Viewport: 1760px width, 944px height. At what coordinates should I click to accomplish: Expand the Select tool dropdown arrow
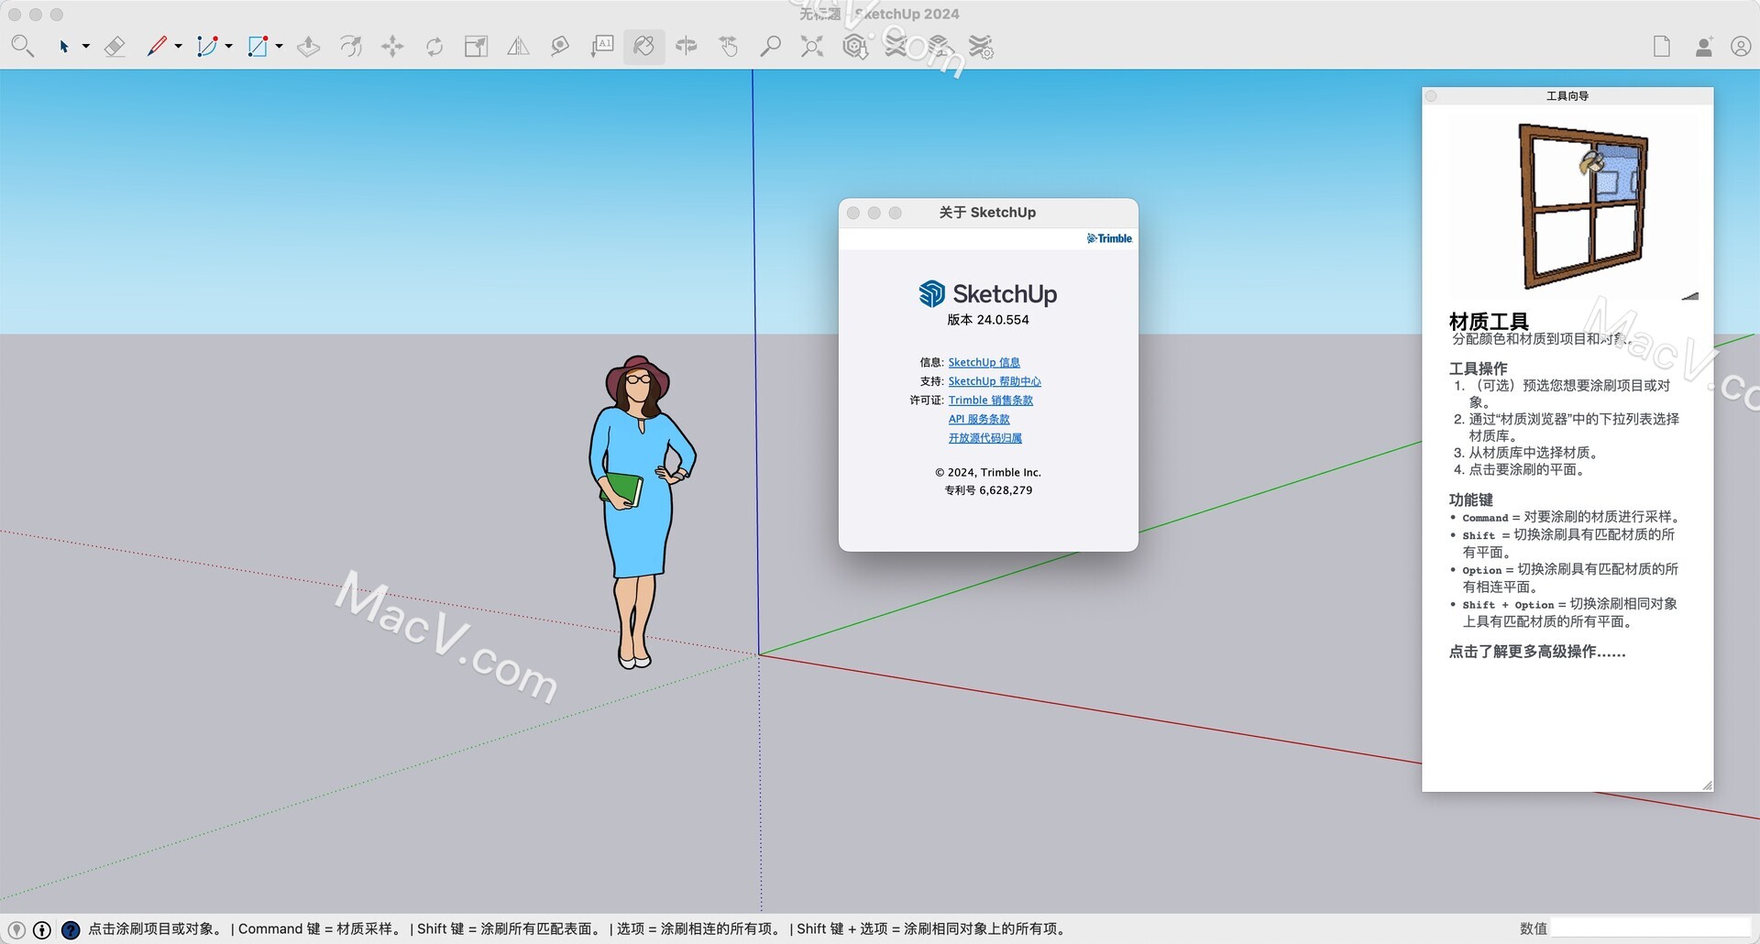[86, 46]
